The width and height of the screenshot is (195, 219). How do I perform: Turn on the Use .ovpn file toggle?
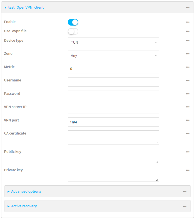(73, 31)
